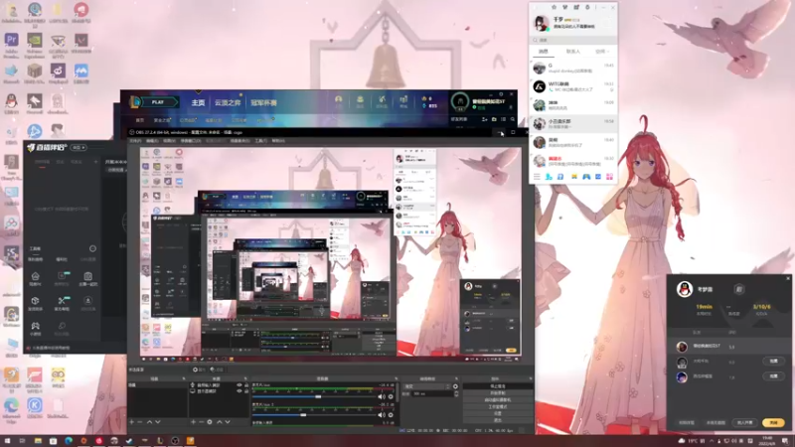Move selected source up in sources panel
Image resolution: width=795 pixels, height=447 pixels.
click(x=219, y=421)
